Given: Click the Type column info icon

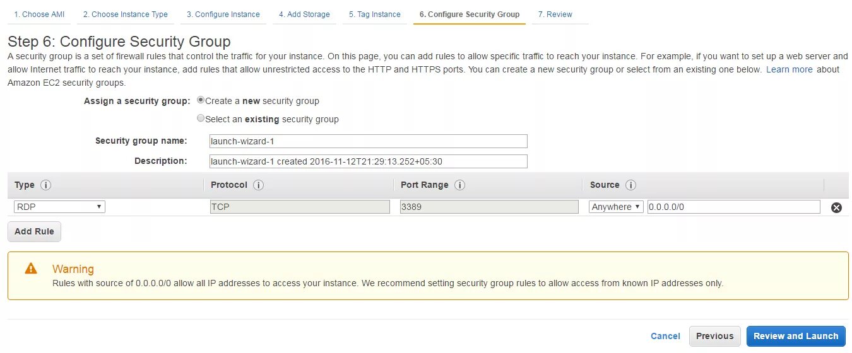Looking at the screenshot, I should (x=45, y=185).
